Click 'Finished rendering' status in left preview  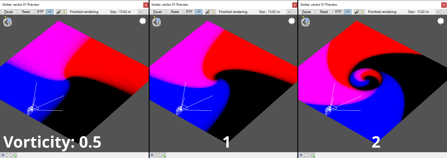pos(84,12)
